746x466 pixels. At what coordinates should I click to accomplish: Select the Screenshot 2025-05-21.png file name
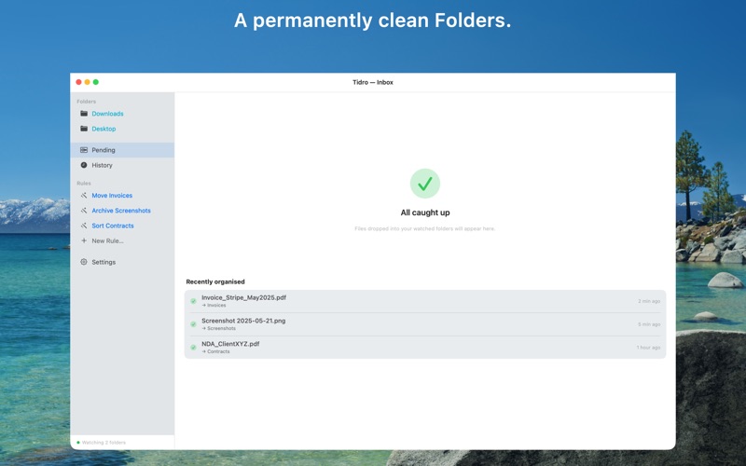tap(243, 321)
